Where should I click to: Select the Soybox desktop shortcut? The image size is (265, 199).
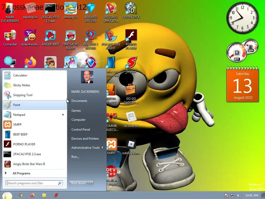pos(131,65)
